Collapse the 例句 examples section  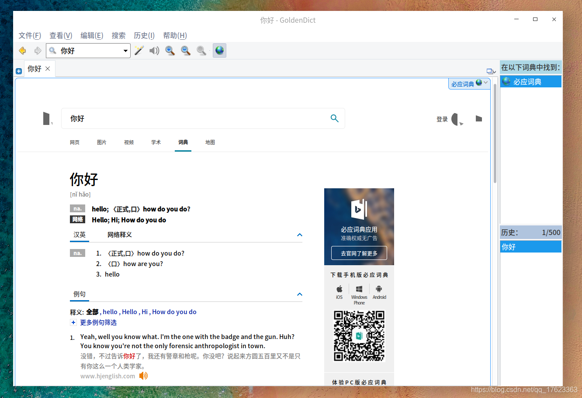[300, 294]
